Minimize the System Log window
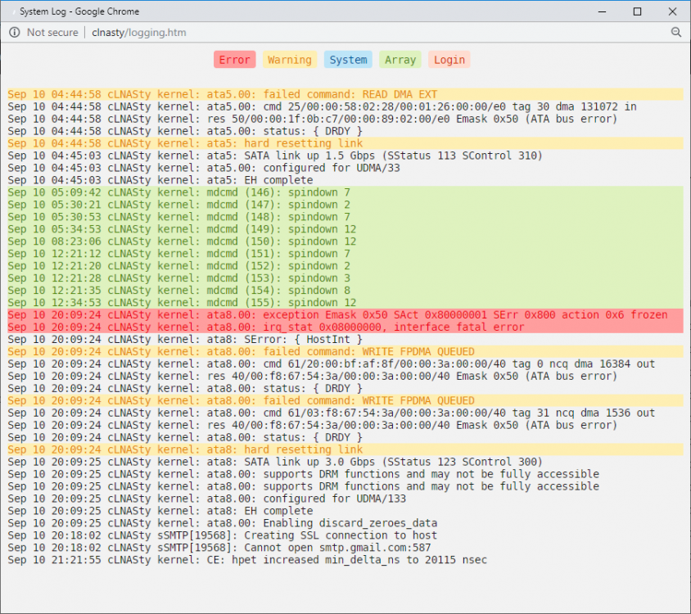 click(602, 11)
